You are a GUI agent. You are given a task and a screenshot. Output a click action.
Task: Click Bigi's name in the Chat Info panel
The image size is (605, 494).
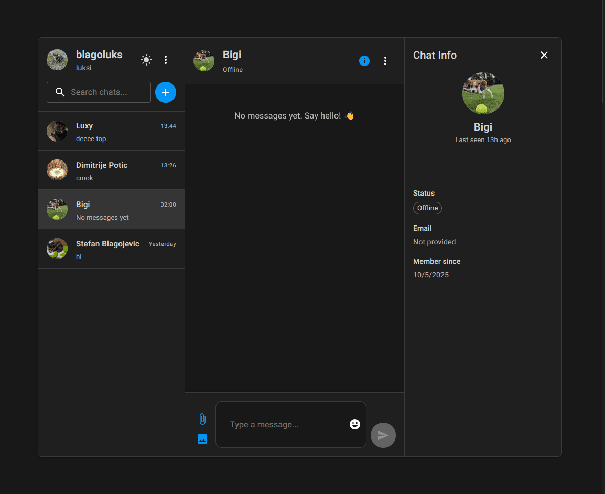[x=483, y=127]
